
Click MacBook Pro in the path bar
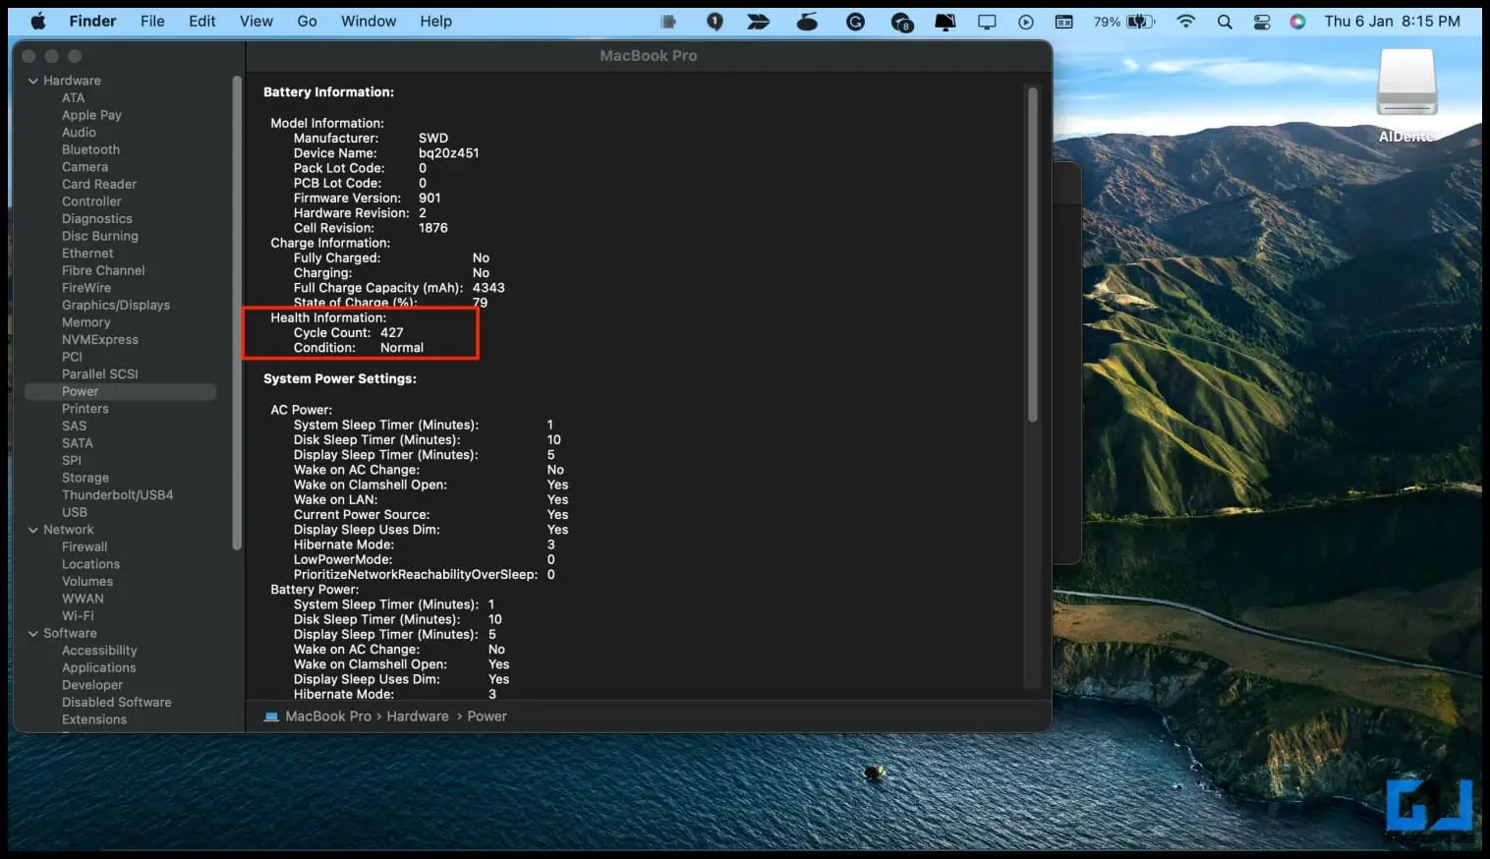coord(328,716)
